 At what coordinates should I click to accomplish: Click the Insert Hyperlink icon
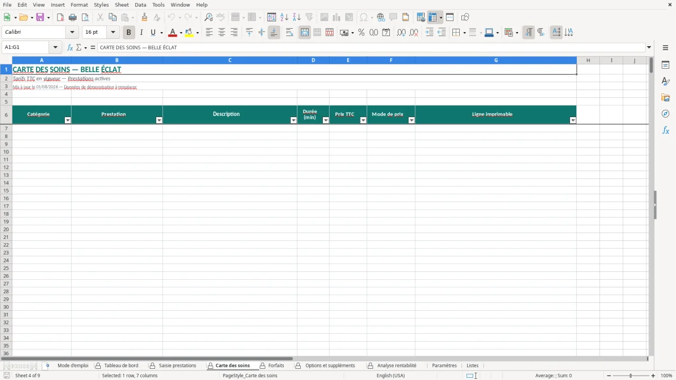point(381,17)
